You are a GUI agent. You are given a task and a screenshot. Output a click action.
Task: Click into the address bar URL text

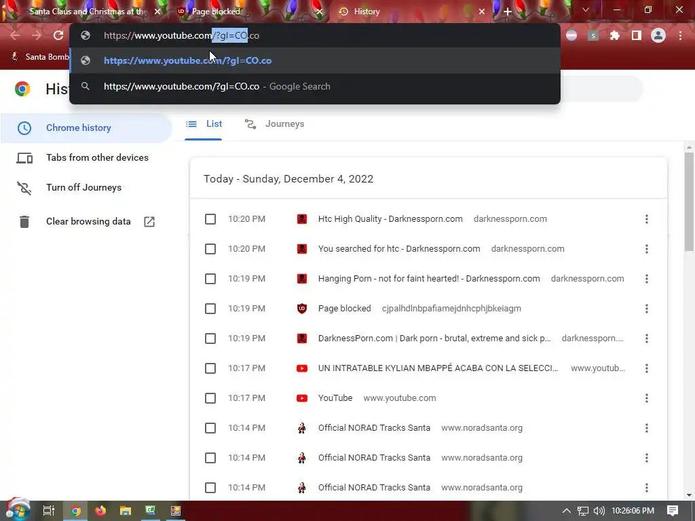pyautogui.click(x=181, y=35)
